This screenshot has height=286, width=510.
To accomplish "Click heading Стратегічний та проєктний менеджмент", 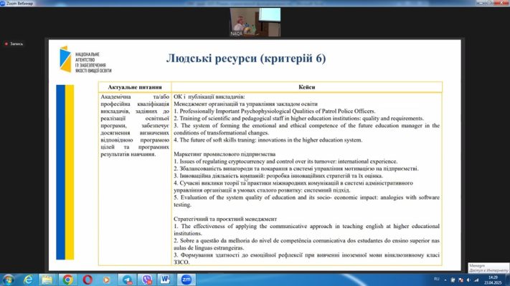I will [225, 219].
